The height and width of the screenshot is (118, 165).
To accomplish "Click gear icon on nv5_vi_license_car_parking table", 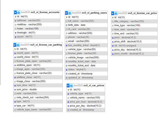I will 19,45.
